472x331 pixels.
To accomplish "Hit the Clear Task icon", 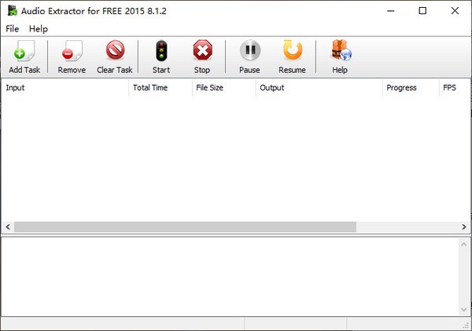I will pyautogui.click(x=115, y=52).
